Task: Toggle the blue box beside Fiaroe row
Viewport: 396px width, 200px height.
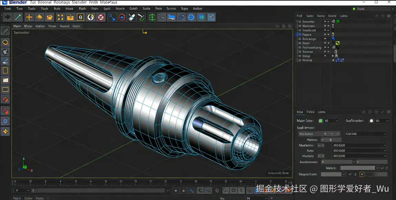Action: coord(300,34)
